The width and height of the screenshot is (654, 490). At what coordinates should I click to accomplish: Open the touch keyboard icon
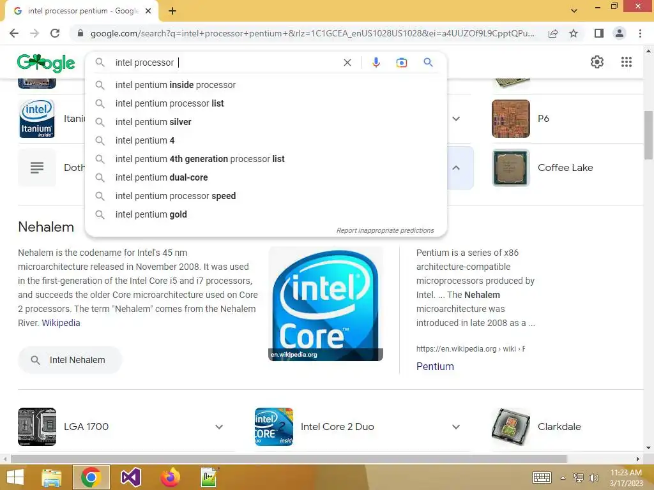542,477
